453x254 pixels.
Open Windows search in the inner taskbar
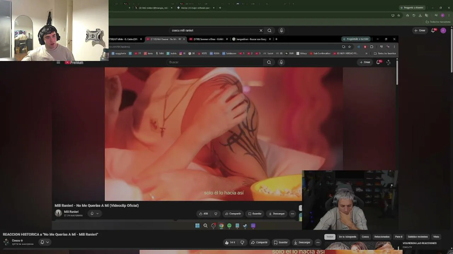coord(205,226)
